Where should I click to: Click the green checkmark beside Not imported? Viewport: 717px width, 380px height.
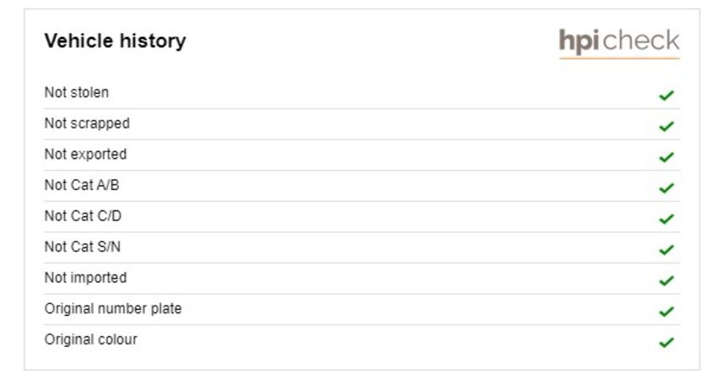pyautogui.click(x=666, y=280)
